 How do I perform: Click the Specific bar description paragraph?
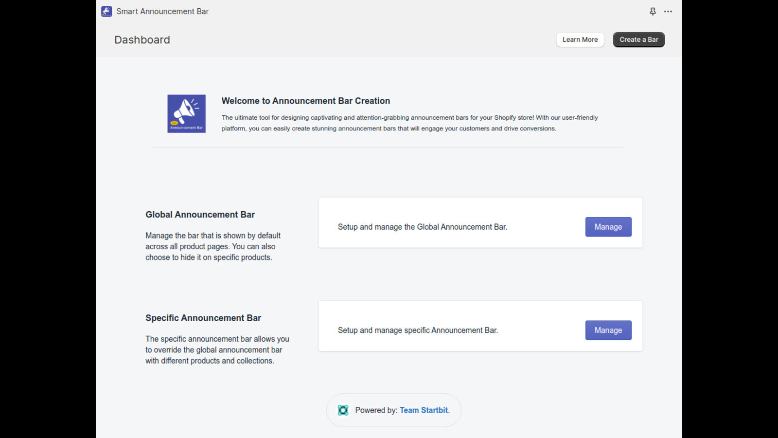pyautogui.click(x=217, y=349)
